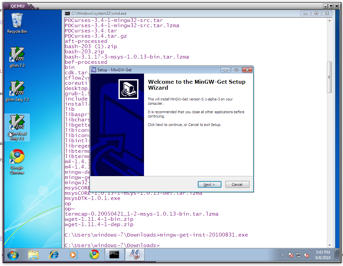Image resolution: width=343 pixels, height=266 pixels.
Task: Open the network status tray icon
Action: pyautogui.click(x=298, y=255)
